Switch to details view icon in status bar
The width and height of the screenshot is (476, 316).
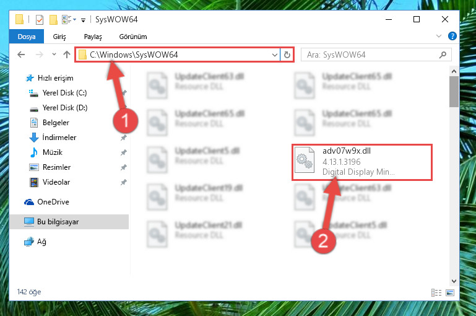click(436, 292)
